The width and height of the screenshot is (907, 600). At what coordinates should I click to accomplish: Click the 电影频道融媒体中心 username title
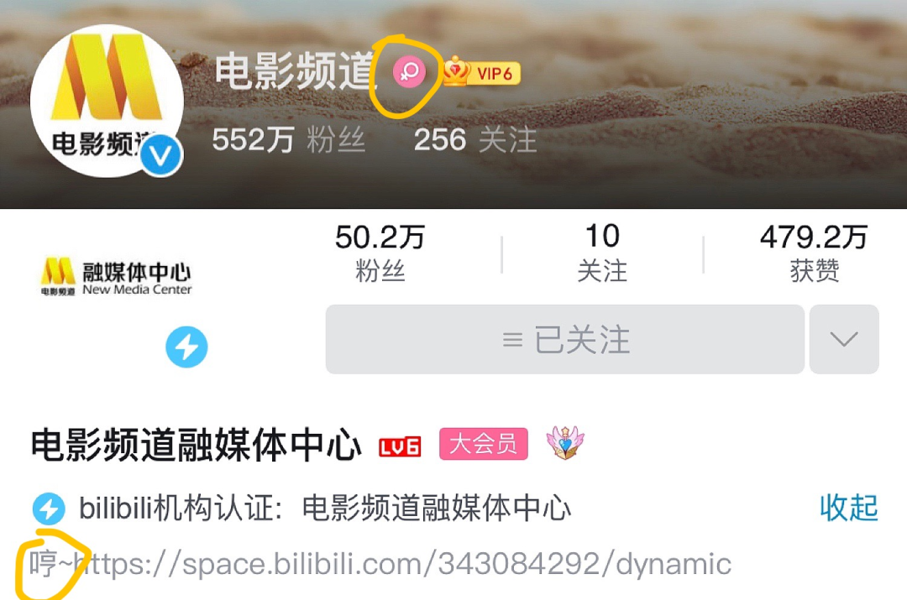pyautogui.click(x=196, y=446)
